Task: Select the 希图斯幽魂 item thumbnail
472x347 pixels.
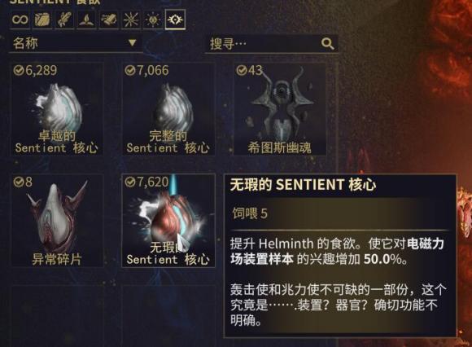Action: [280, 108]
